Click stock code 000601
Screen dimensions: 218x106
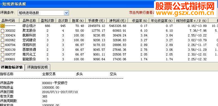(10, 59)
